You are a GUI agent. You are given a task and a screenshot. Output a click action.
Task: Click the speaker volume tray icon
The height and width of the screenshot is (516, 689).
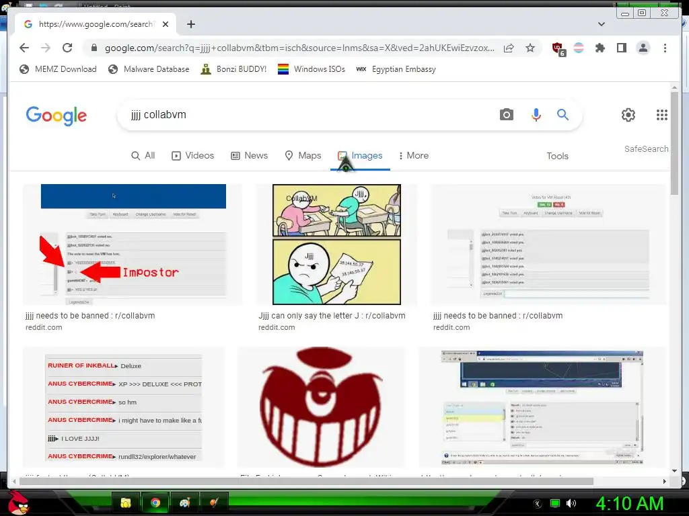[571, 503]
